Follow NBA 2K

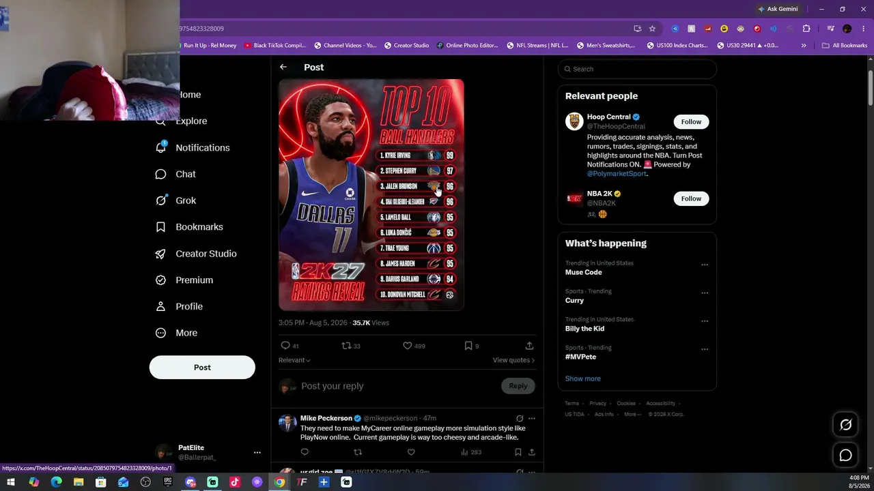click(691, 198)
